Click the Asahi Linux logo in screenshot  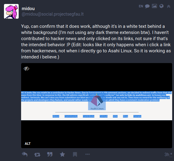coord(97,102)
